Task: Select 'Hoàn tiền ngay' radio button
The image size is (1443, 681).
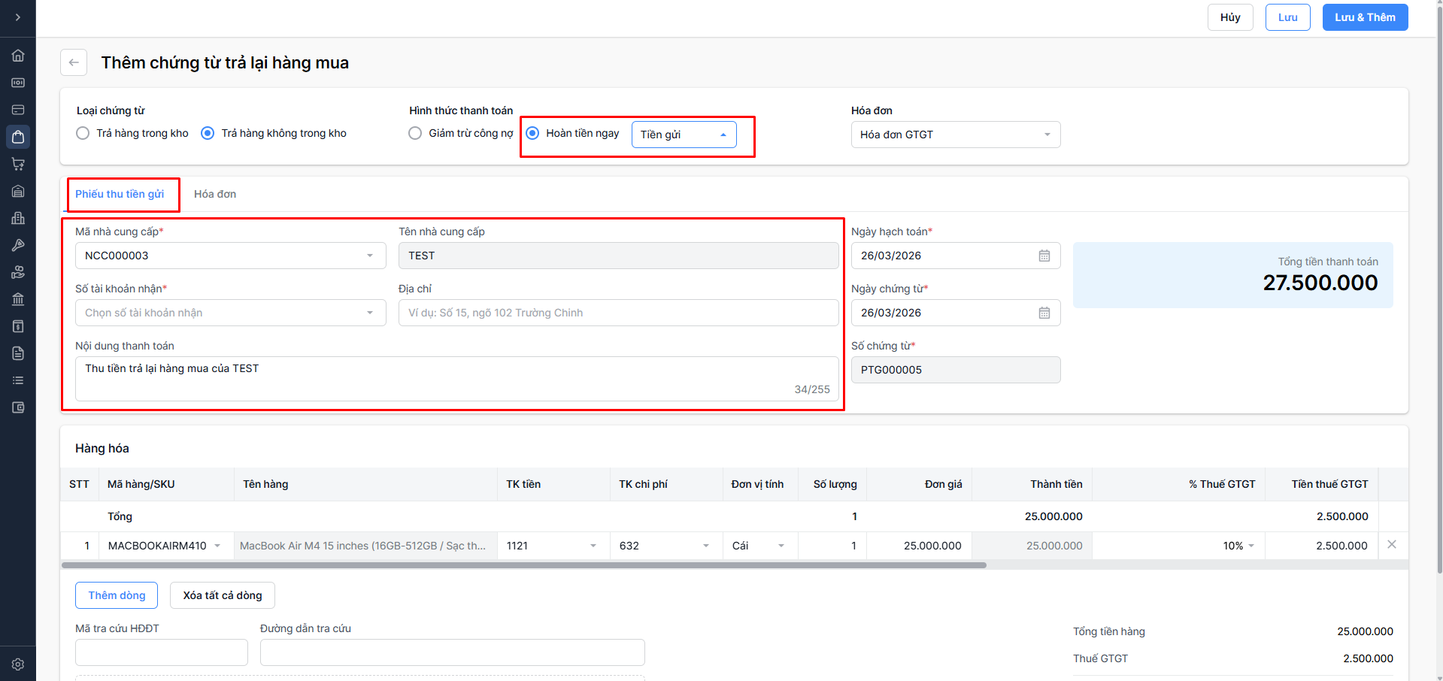Action: (x=532, y=133)
